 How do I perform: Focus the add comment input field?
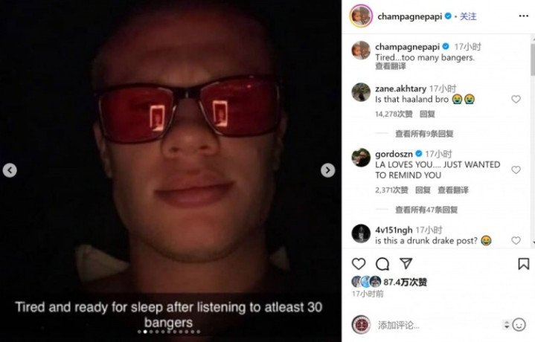tap(437, 325)
